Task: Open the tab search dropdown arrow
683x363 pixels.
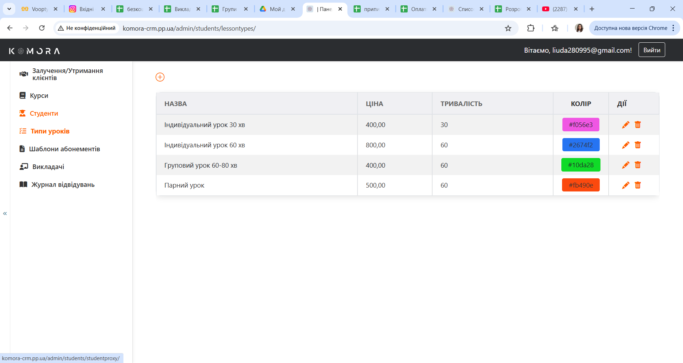Action: pos(9,9)
